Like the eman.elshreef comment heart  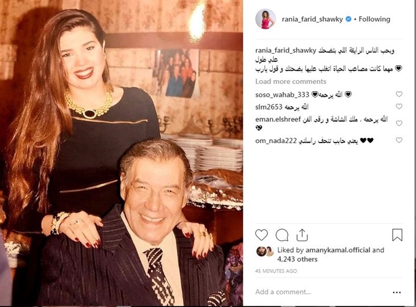pos(399,123)
